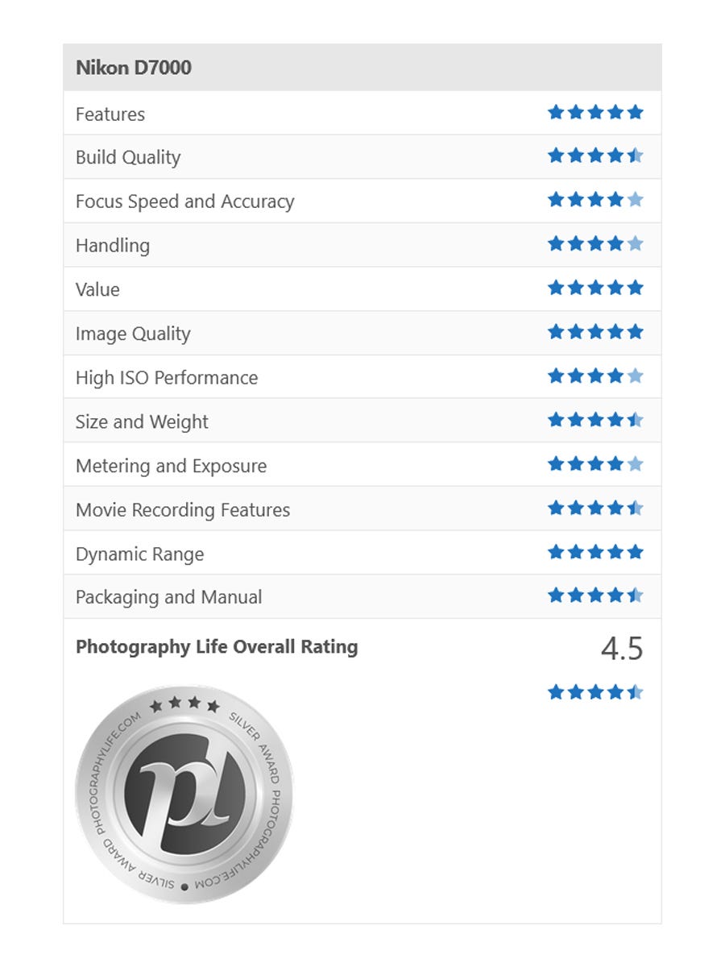The width and height of the screenshot is (725, 967).
Task: Click the Movie Recording Features stars
Action: click(x=595, y=508)
